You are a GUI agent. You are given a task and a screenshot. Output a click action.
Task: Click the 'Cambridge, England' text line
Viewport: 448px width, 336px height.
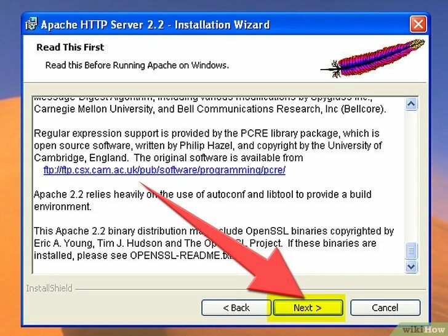[168, 158]
